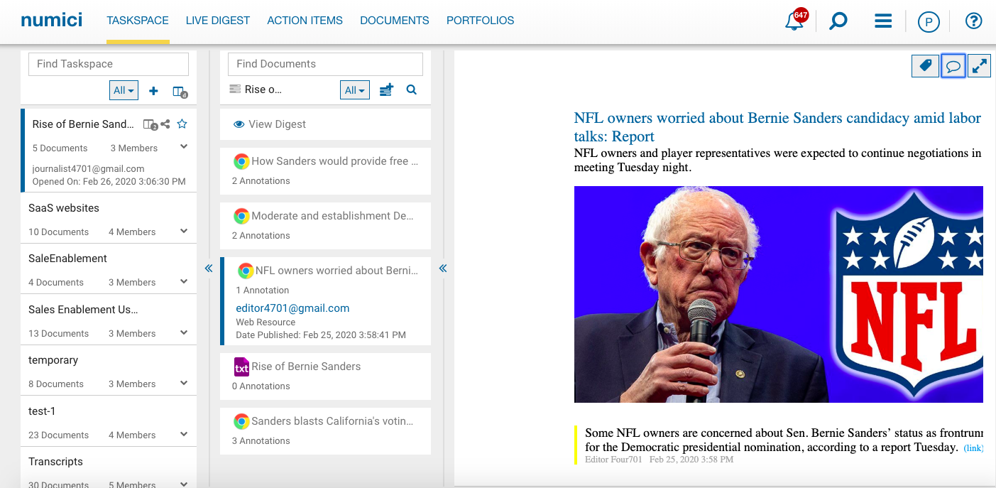Expand the SaaS websites taskspace chevron
Screen dimensions: 996x488
[x=184, y=231]
